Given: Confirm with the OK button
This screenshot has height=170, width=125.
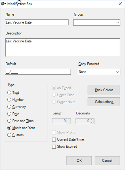Looking at the screenshot, I should point(79,160).
